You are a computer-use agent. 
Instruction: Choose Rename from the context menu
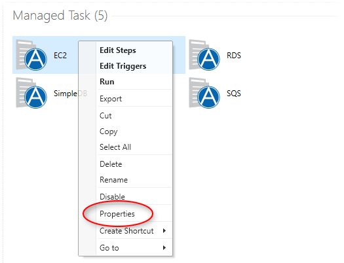[113, 180]
